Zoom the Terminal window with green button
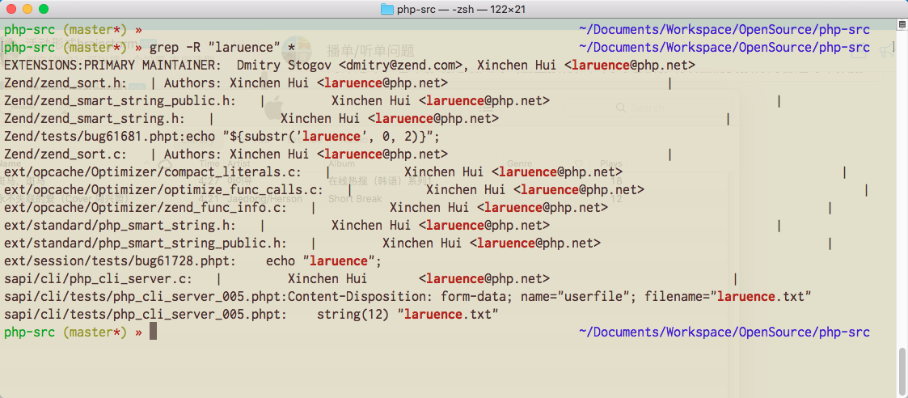 tap(44, 9)
